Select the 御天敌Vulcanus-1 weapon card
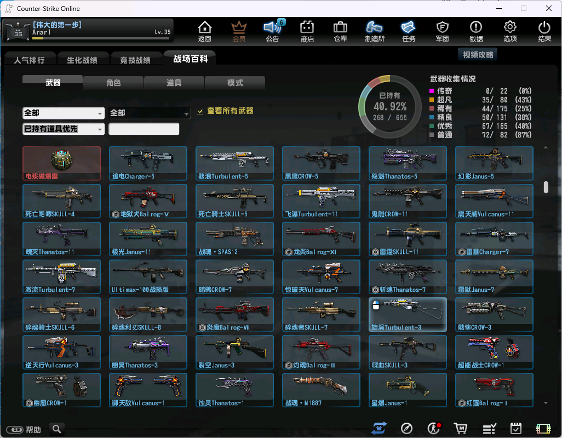This screenshot has width=562, height=438. [x=148, y=390]
